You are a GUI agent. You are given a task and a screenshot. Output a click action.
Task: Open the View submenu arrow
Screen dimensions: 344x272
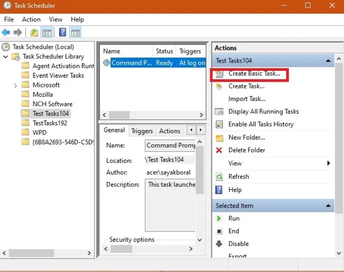(329, 163)
